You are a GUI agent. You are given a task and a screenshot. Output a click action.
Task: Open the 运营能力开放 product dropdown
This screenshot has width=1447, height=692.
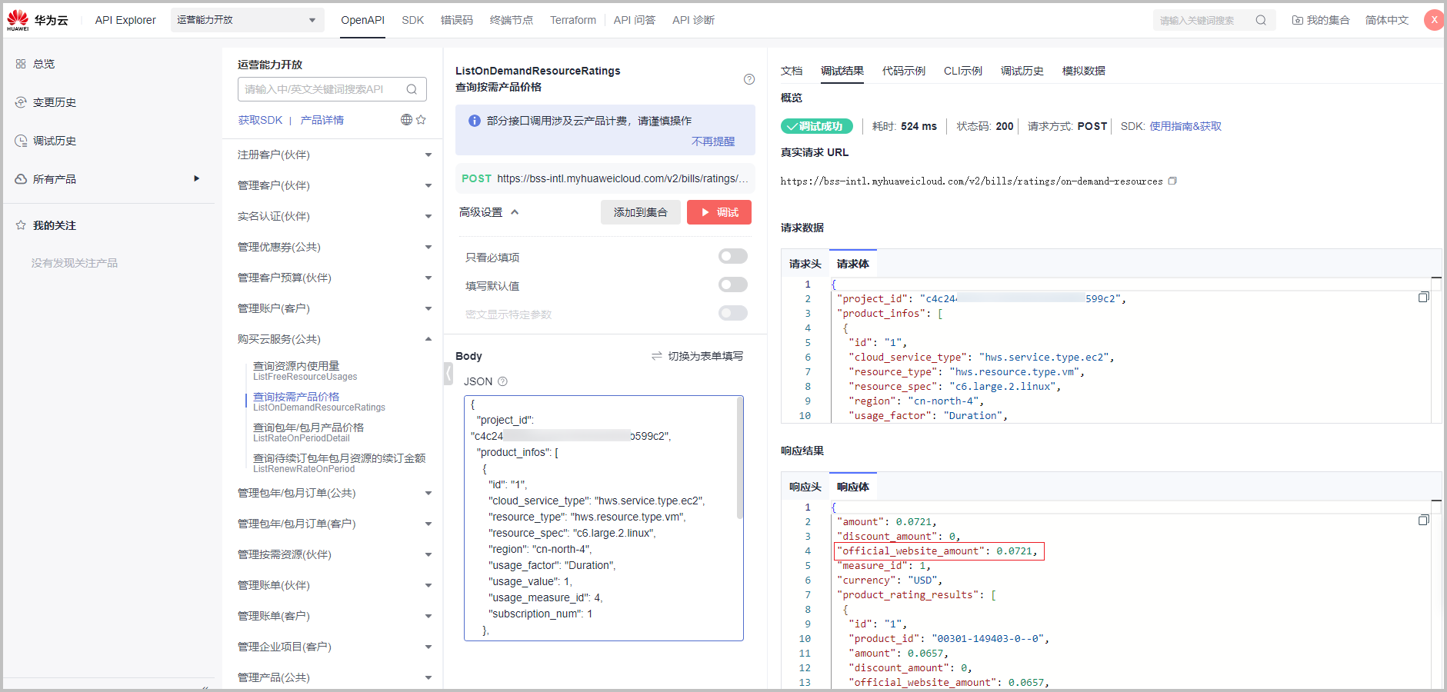(x=247, y=20)
